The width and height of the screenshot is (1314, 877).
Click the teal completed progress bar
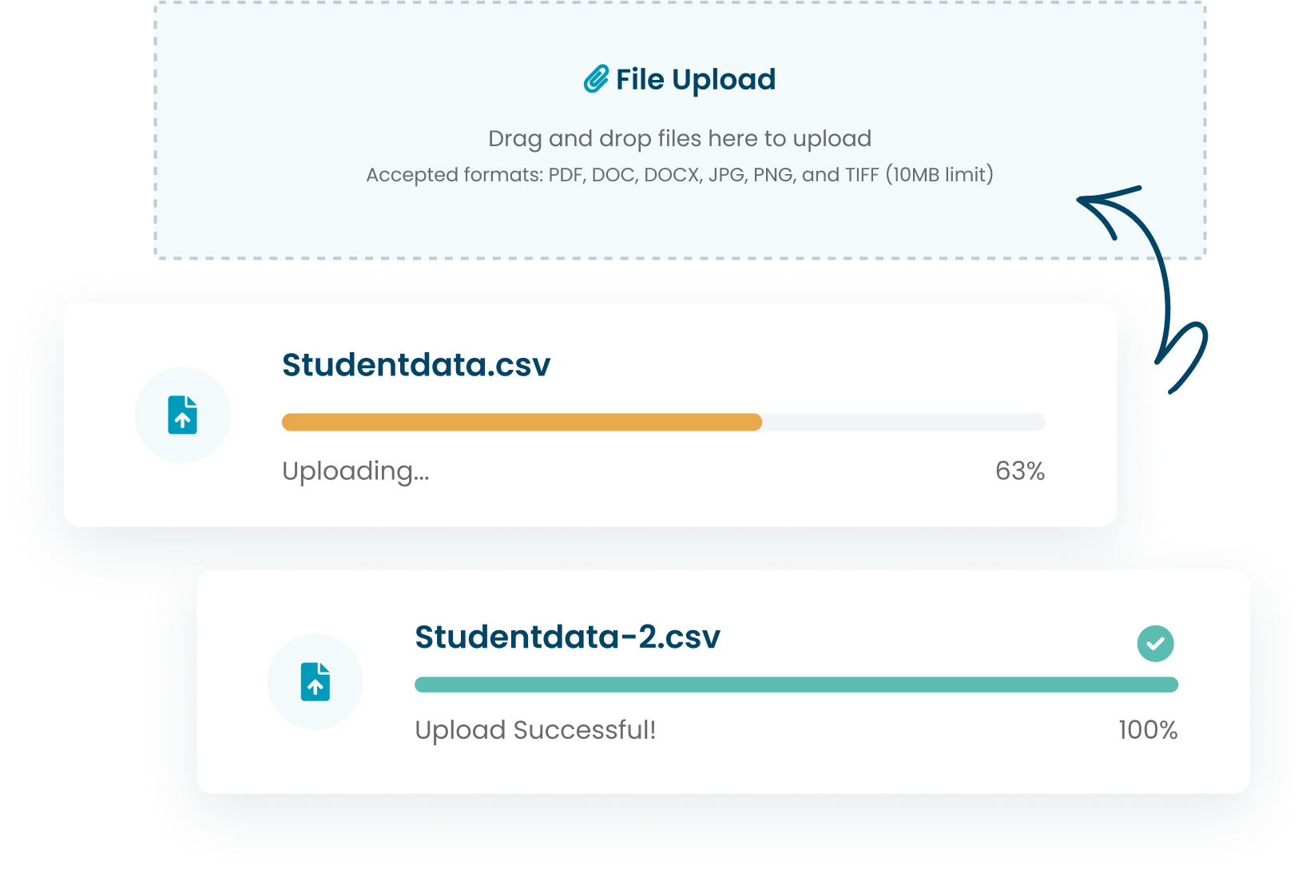[796, 685]
